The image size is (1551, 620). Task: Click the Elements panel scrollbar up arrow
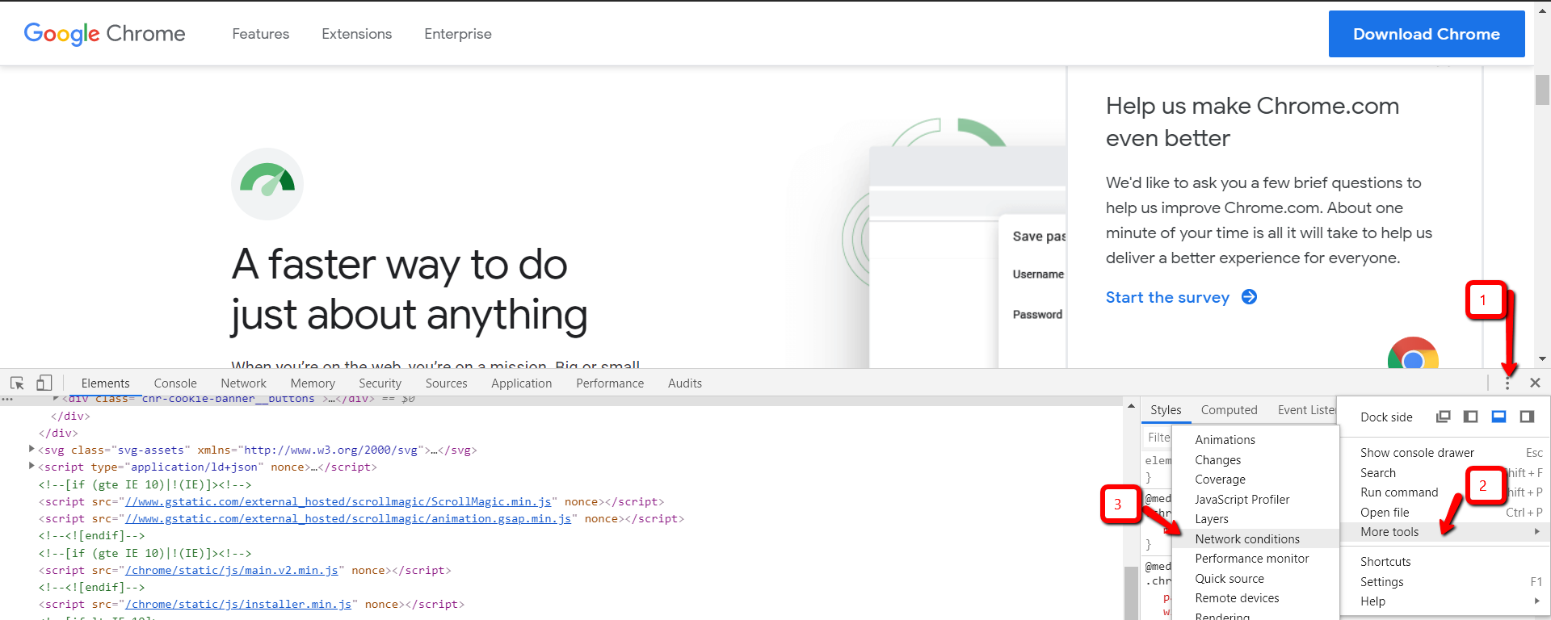1131,407
